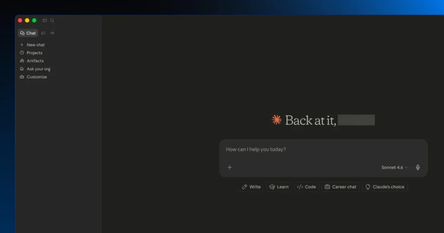Viewport: 444px width, 233px height.
Task: Choose the Code suggestion chip
Action: [x=307, y=187]
